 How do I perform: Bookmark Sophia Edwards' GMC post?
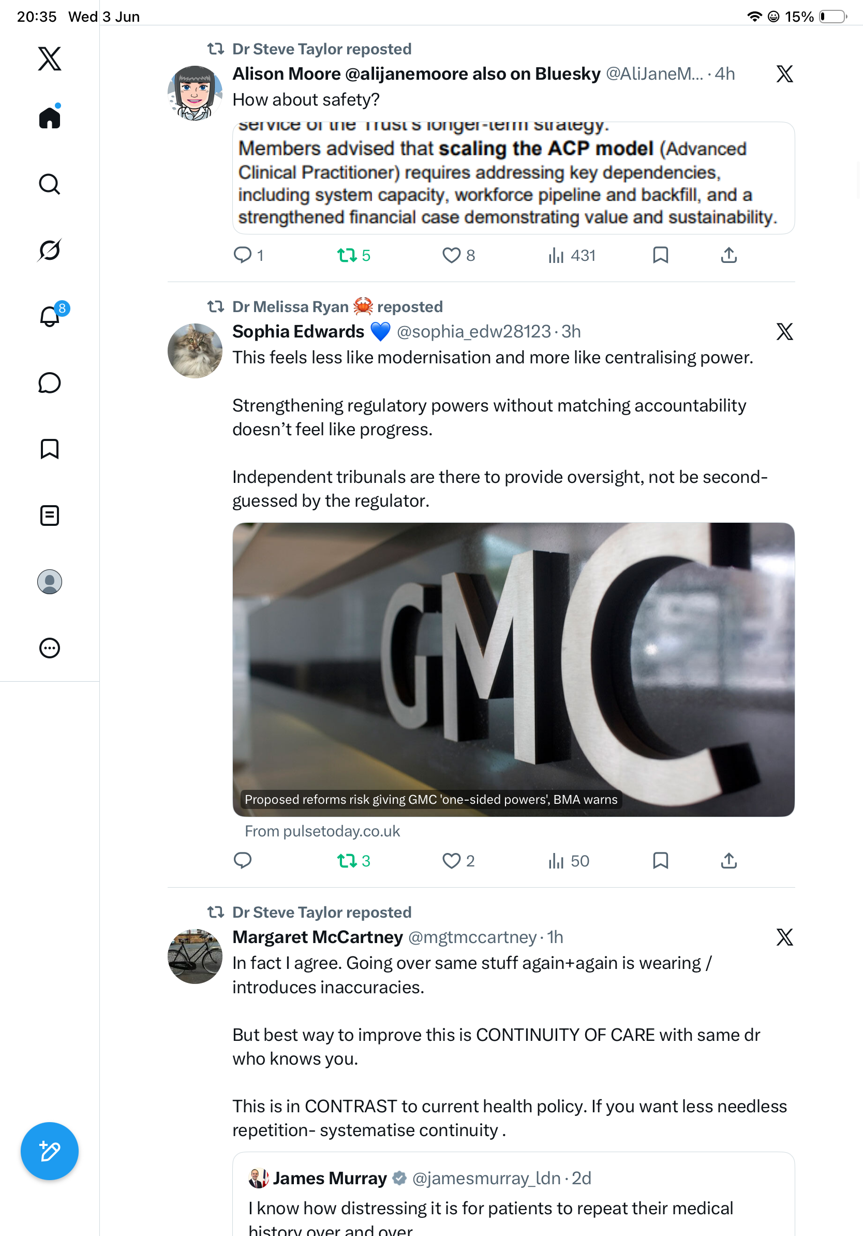click(660, 861)
